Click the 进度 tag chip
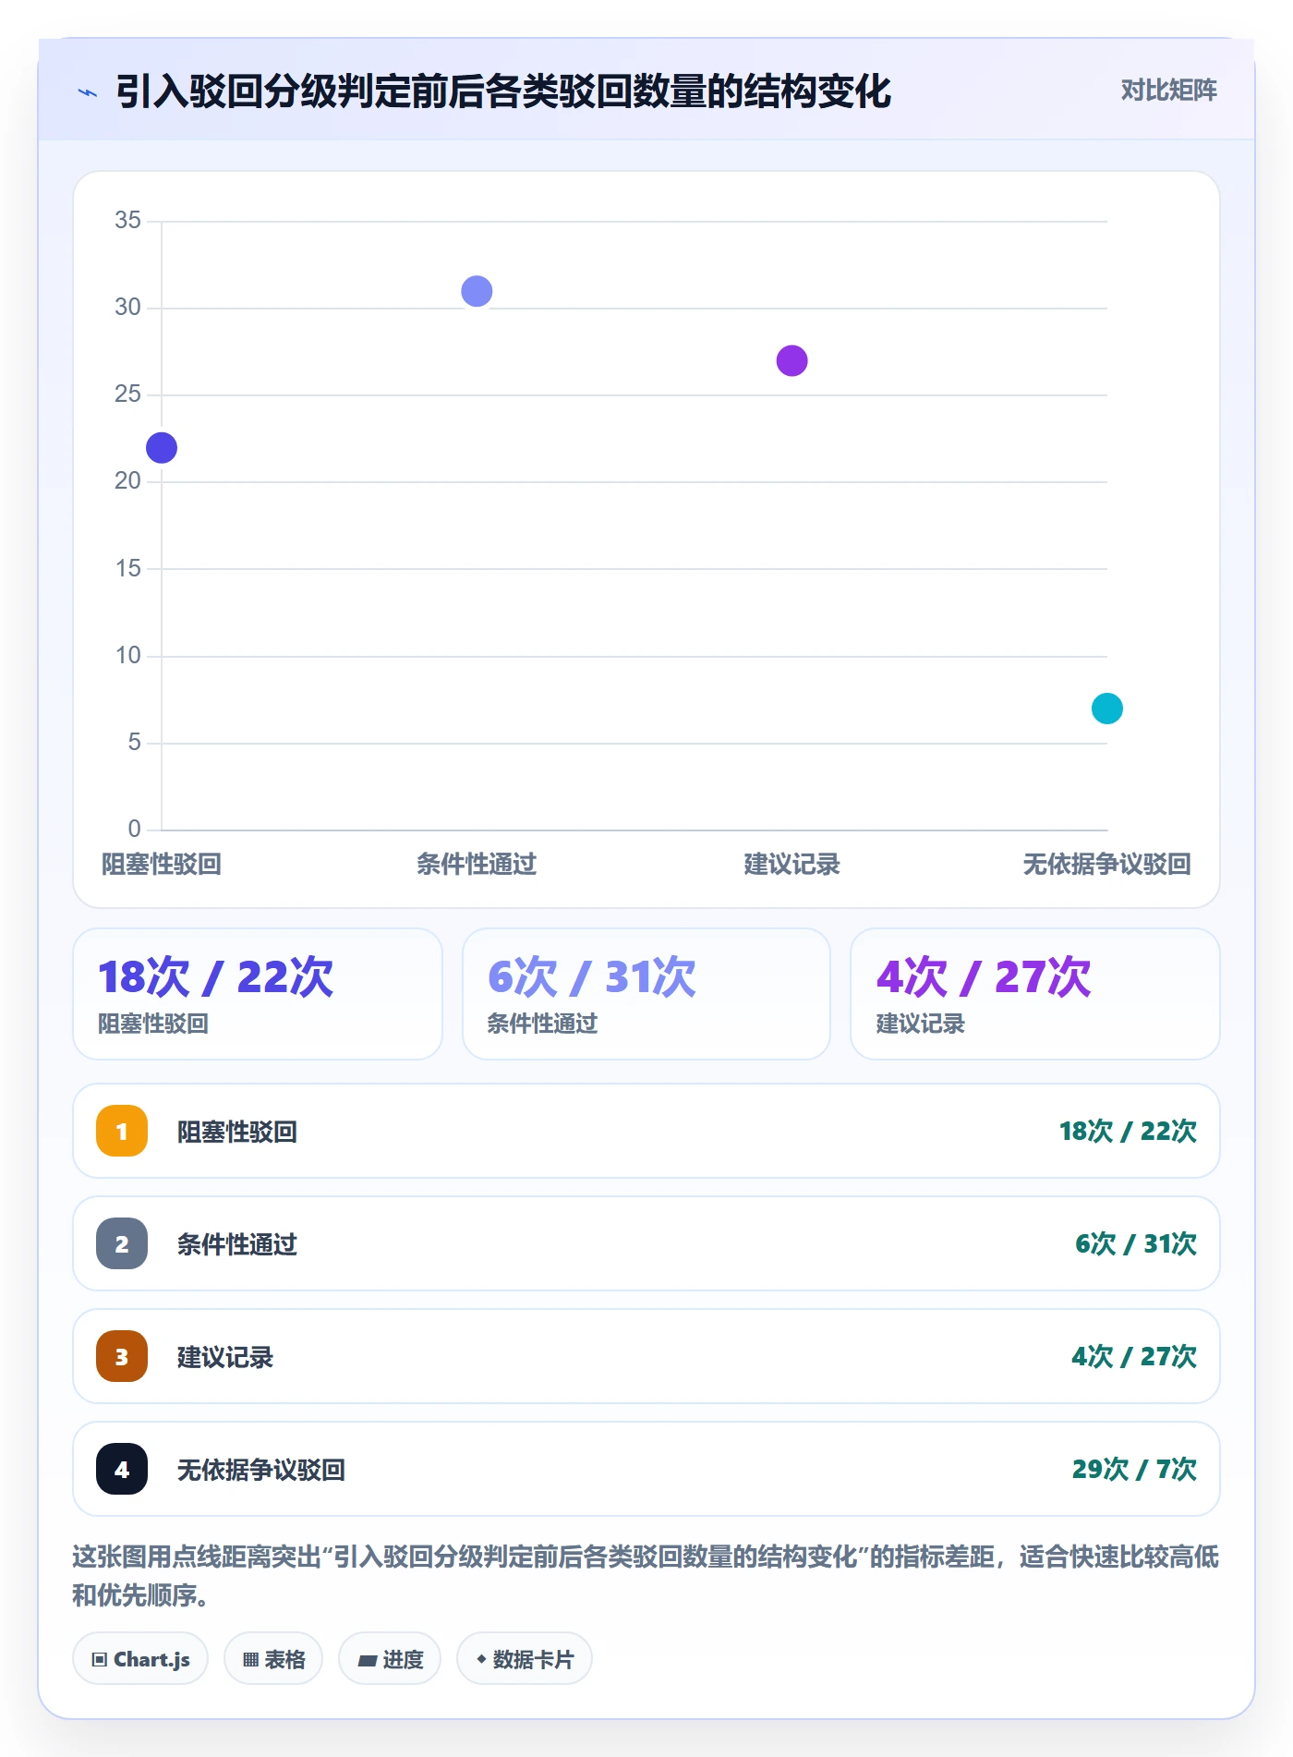Image resolution: width=1293 pixels, height=1757 pixels. [x=390, y=1659]
